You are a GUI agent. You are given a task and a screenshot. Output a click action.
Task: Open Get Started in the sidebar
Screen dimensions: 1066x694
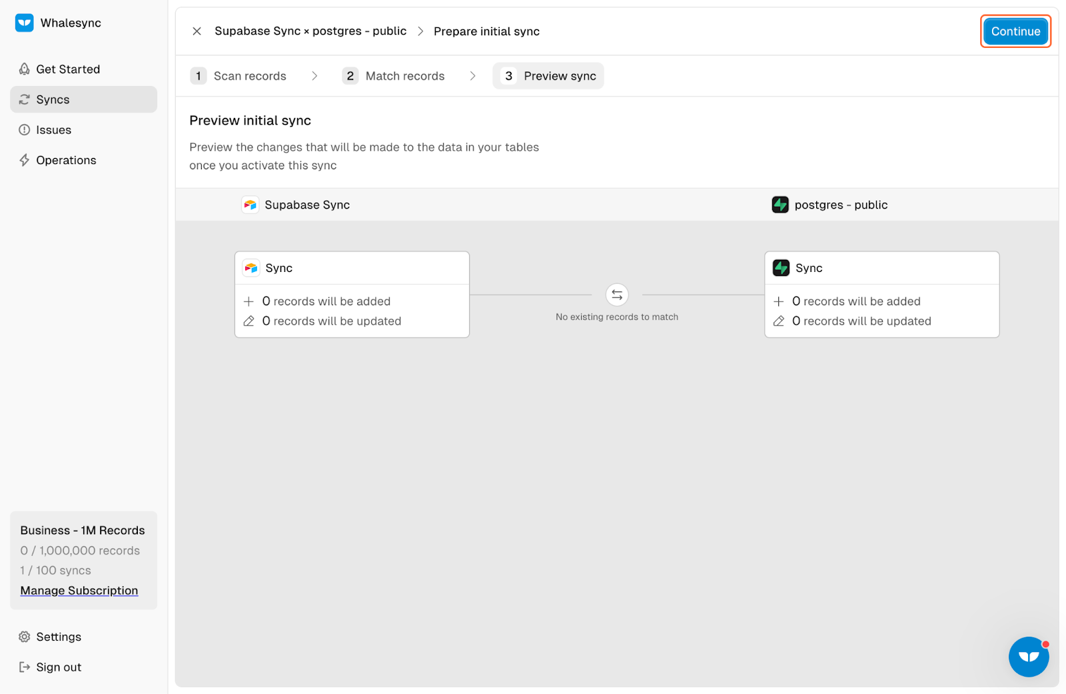coord(83,69)
